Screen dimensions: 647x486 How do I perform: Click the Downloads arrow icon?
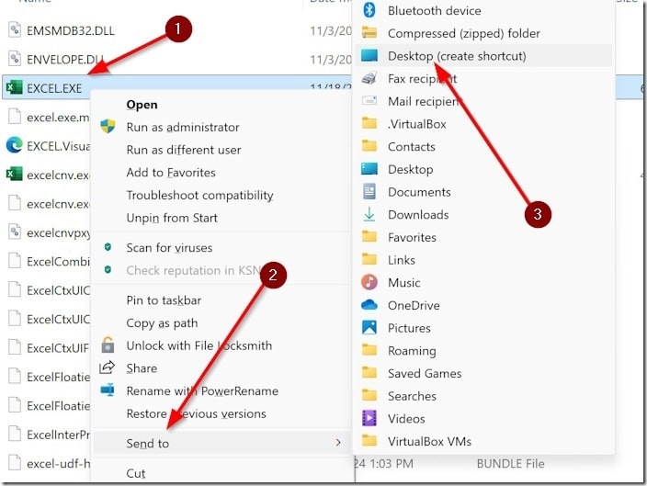(x=369, y=214)
